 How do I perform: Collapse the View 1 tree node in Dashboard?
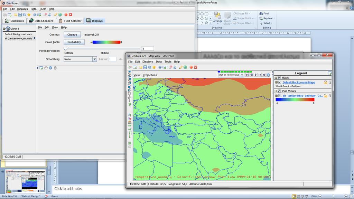click(x=4, y=29)
